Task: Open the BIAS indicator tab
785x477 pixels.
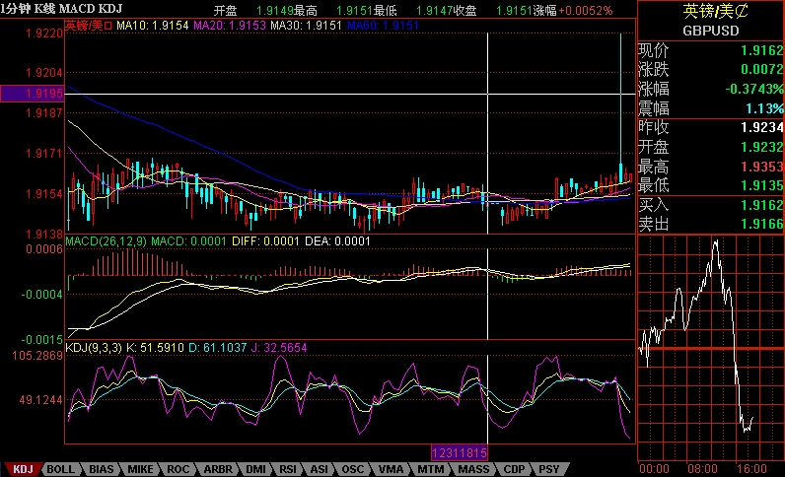Action: tap(102, 469)
